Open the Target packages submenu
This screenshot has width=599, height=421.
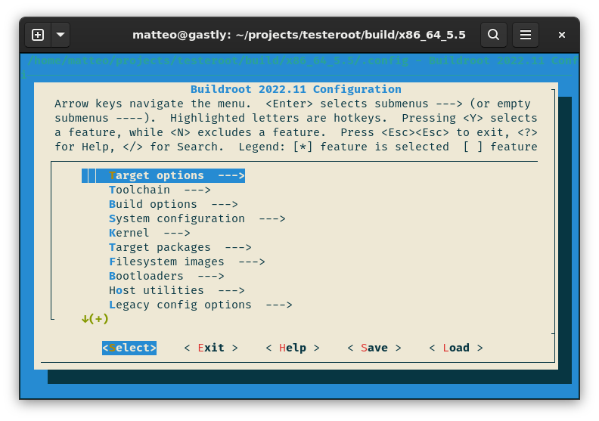180,247
